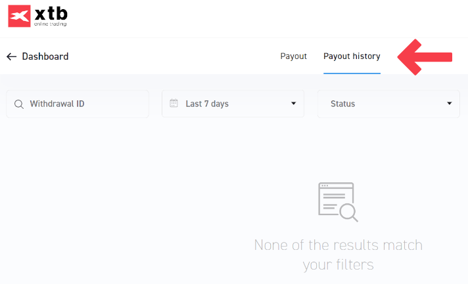Click the xtb wordmark text

tap(51, 13)
